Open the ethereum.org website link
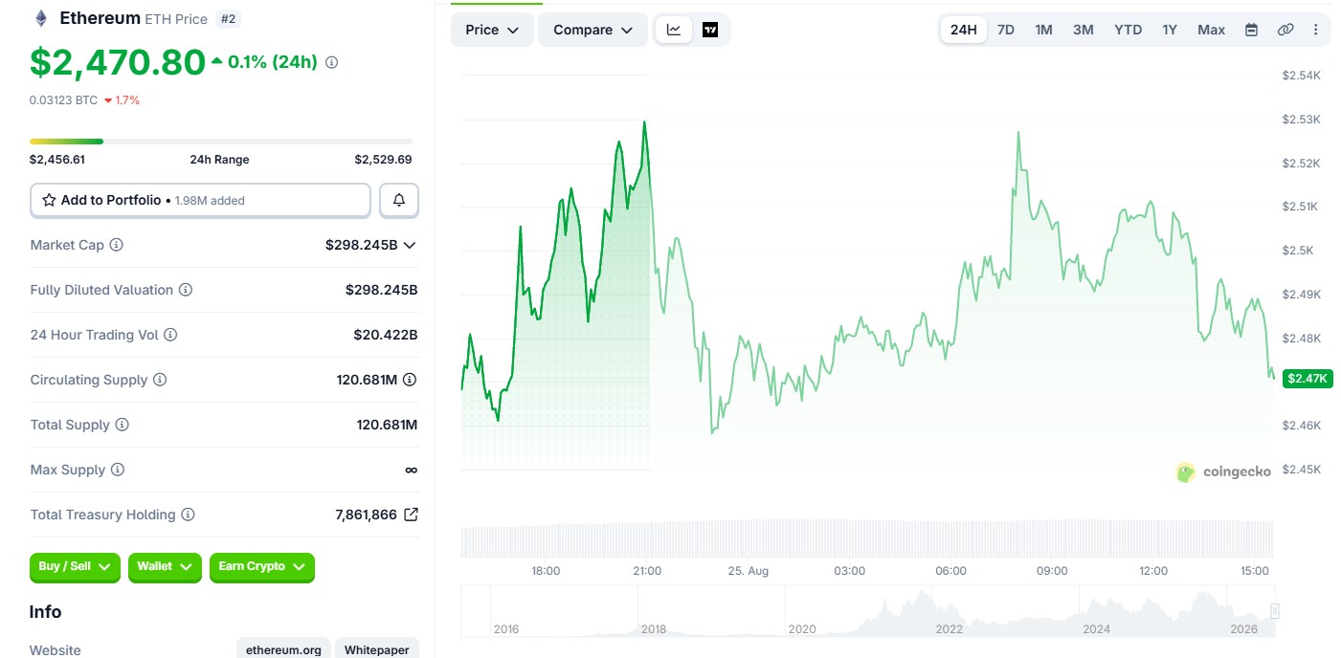The height and width of the screenshot is (658, 1341). pos(283,649)
